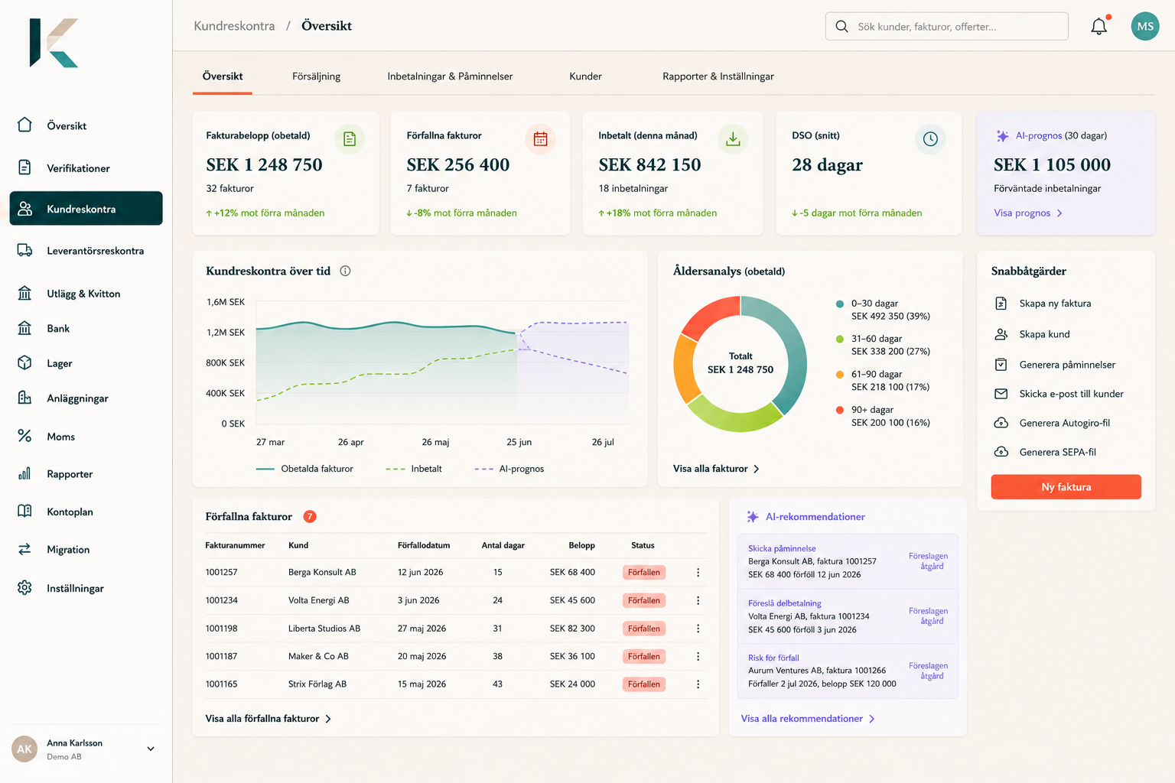Viewport: 1175px width, 783px height.
Task: Click the search field for kunder, fakturor
Action: pyautogui.click(x=947, y=26)
